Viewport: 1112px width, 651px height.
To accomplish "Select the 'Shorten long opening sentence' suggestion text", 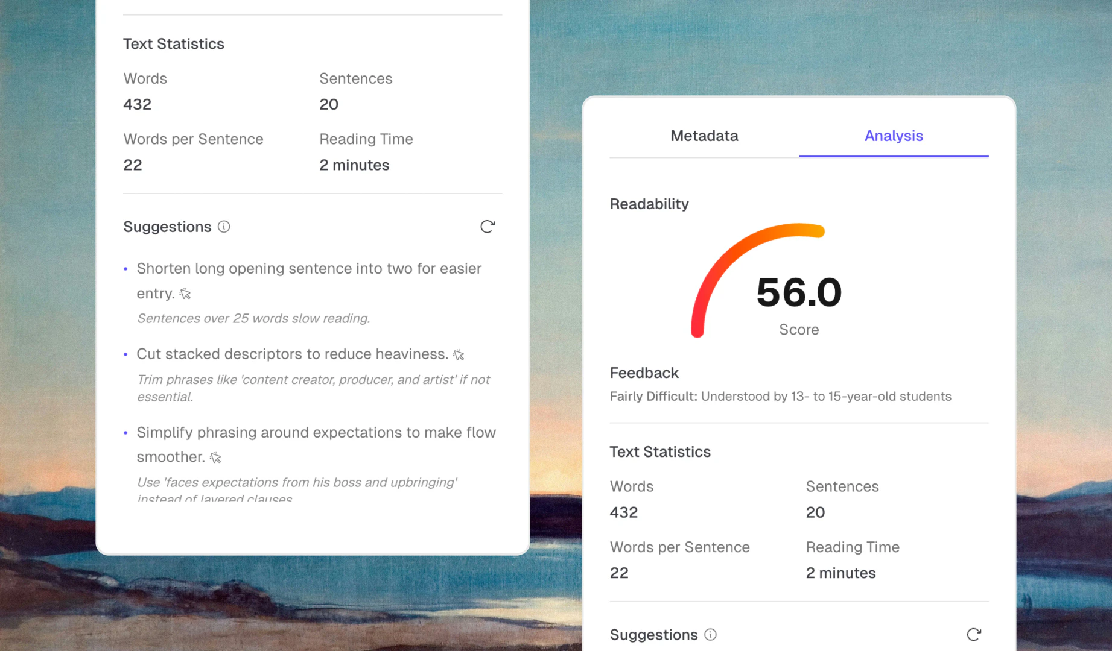I will pos(309,268).
